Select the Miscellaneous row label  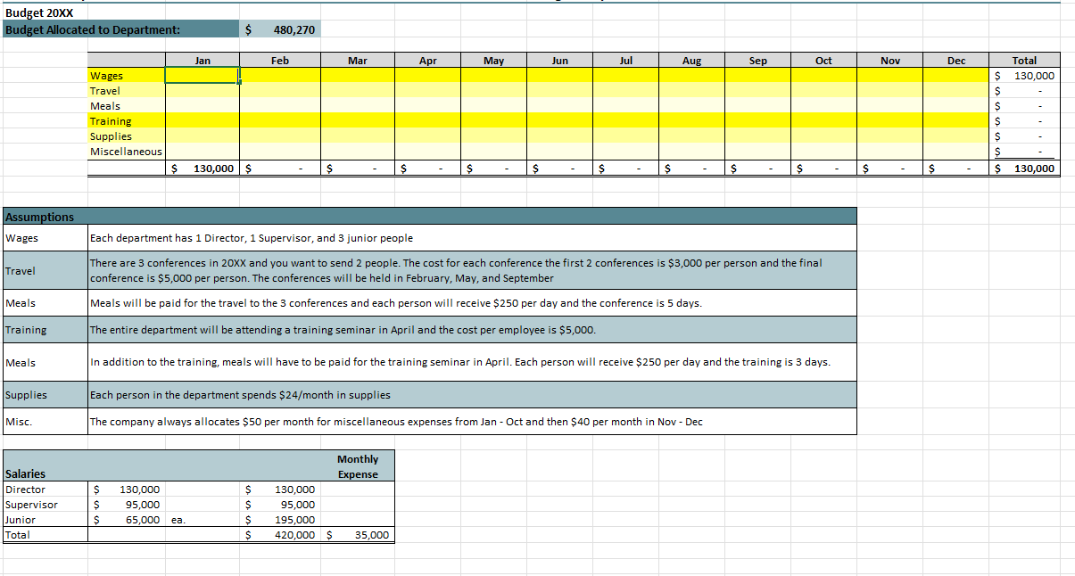click(x=126, y=152)
